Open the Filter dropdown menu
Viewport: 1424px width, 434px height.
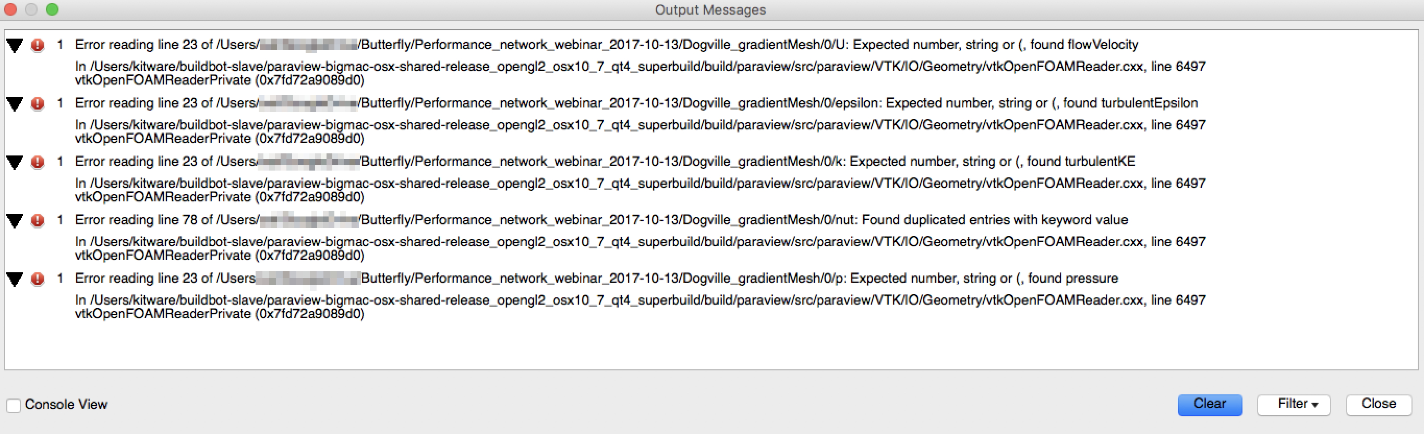(1294, 404)
